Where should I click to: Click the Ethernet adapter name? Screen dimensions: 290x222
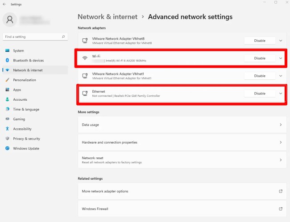(99, 91)
